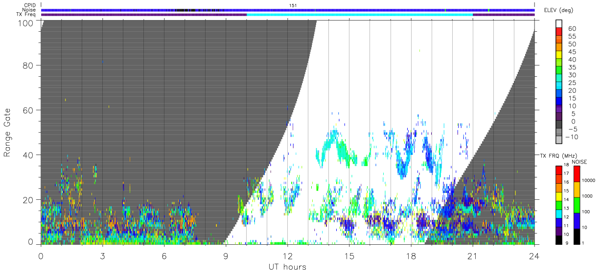Image resolution: width=601 pixels, height=277 pixels.
Task: Pick the dark purple 0–5 ELEV swatch
Action: [559, 117]
